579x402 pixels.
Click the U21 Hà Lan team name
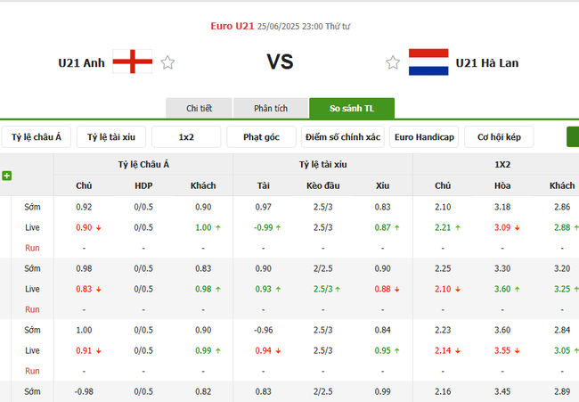click(487, 62)
